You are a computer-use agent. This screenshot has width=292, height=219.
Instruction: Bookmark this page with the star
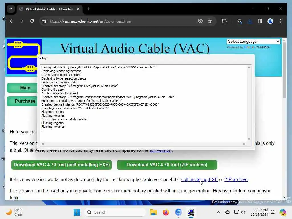click(x=210, y=21)
